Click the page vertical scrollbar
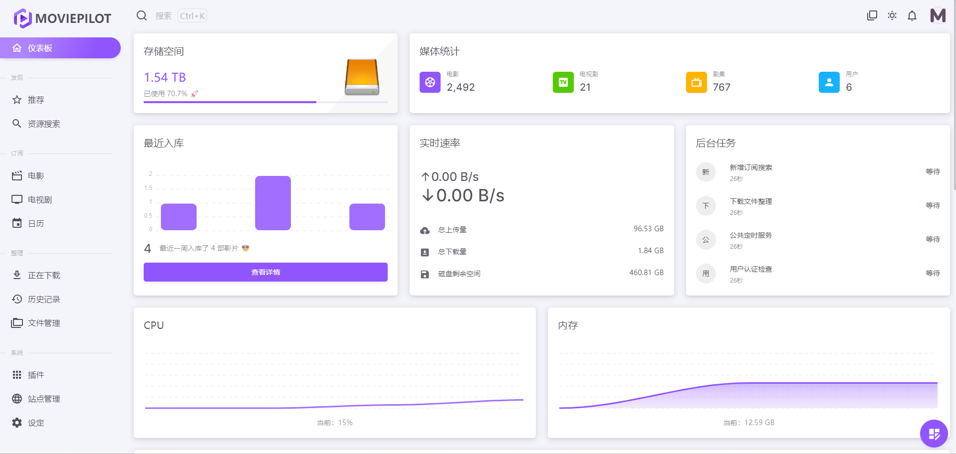The width and height of the screenshot is (956, 454). 954,95
